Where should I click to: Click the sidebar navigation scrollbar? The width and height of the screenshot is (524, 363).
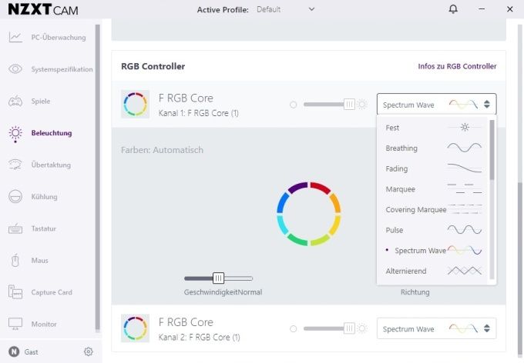[x=98, y=177]
